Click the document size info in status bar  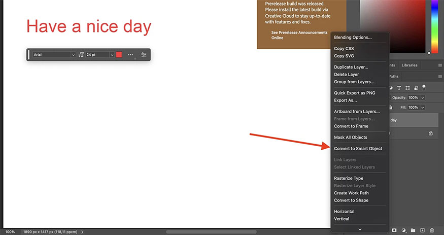click(x=50, y=232)
